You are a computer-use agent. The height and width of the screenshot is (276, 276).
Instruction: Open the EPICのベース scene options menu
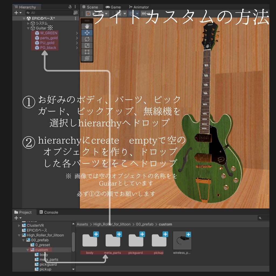tap(75, 18)
